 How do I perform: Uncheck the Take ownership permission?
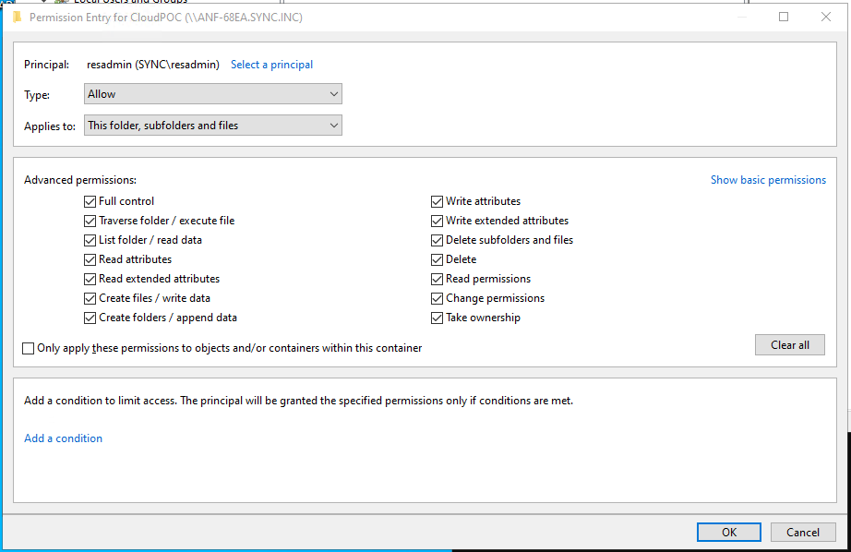pyautogui.click(x=437, y=318)
